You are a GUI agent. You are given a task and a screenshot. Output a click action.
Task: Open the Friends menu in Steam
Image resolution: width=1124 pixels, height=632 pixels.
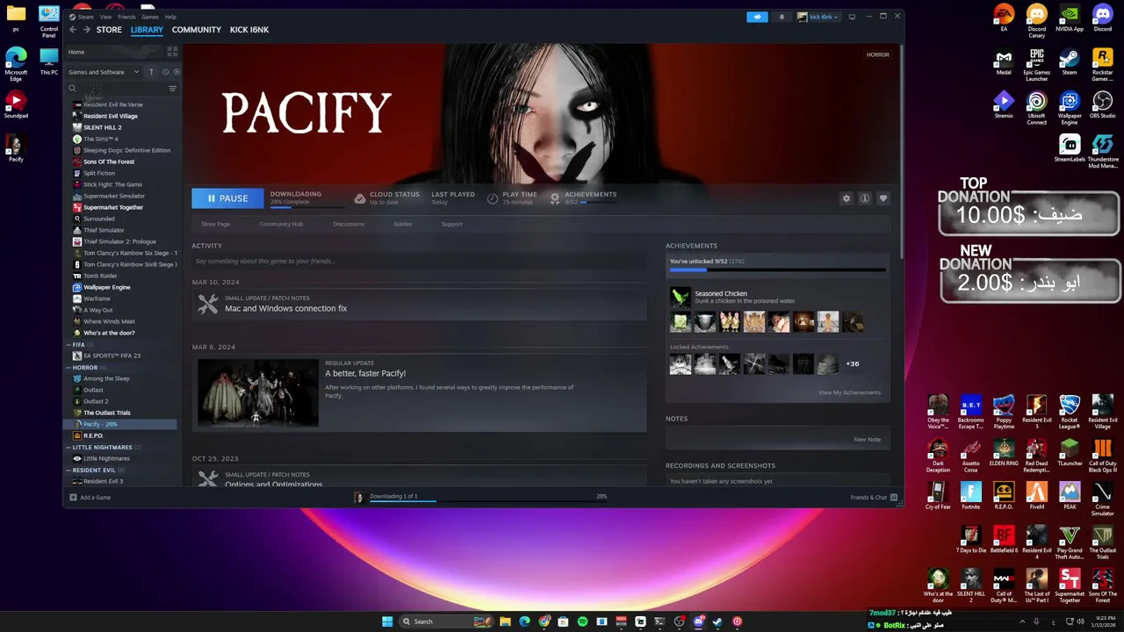click(126, 17)
